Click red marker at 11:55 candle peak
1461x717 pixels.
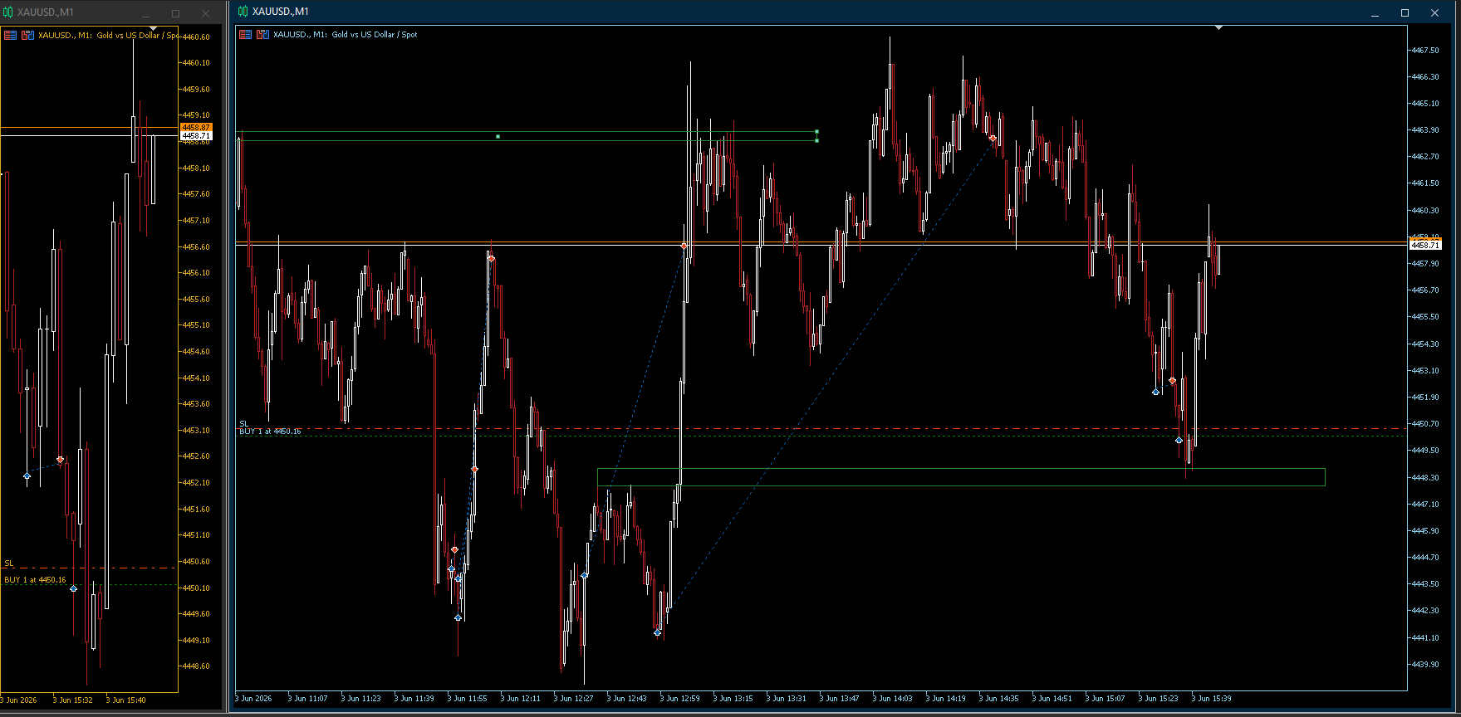point(491,259)
